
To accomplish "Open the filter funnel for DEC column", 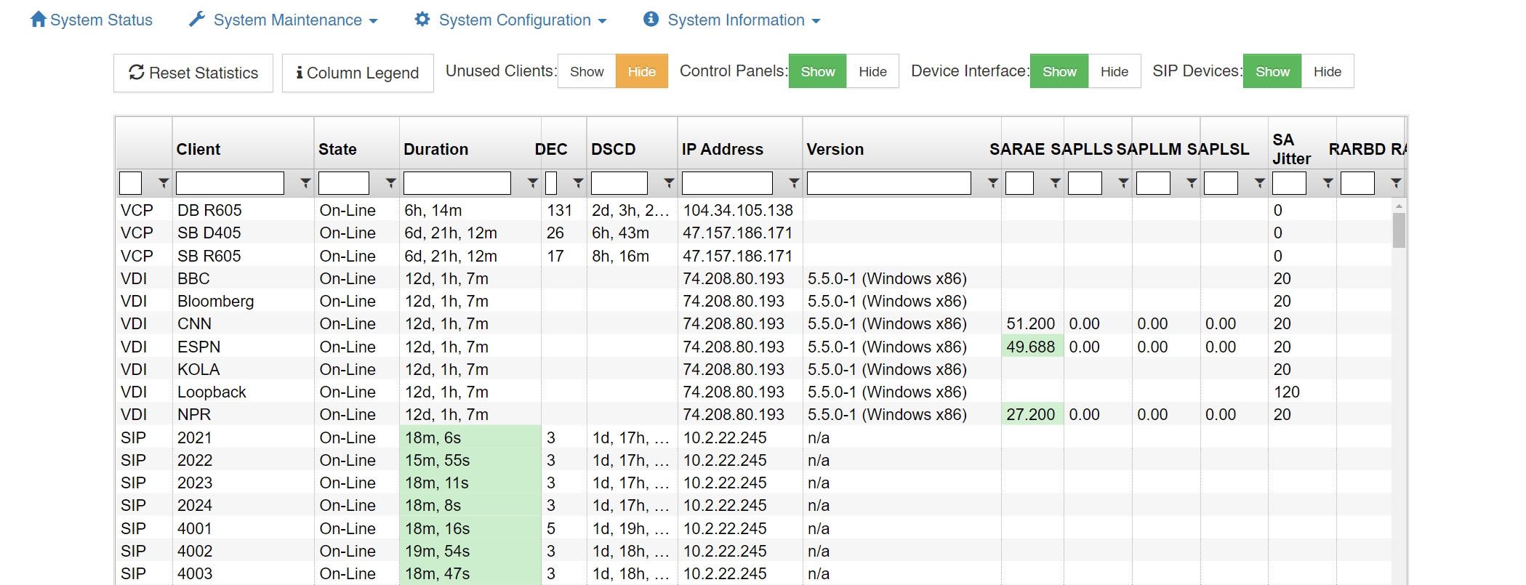I will pos(578,183).
